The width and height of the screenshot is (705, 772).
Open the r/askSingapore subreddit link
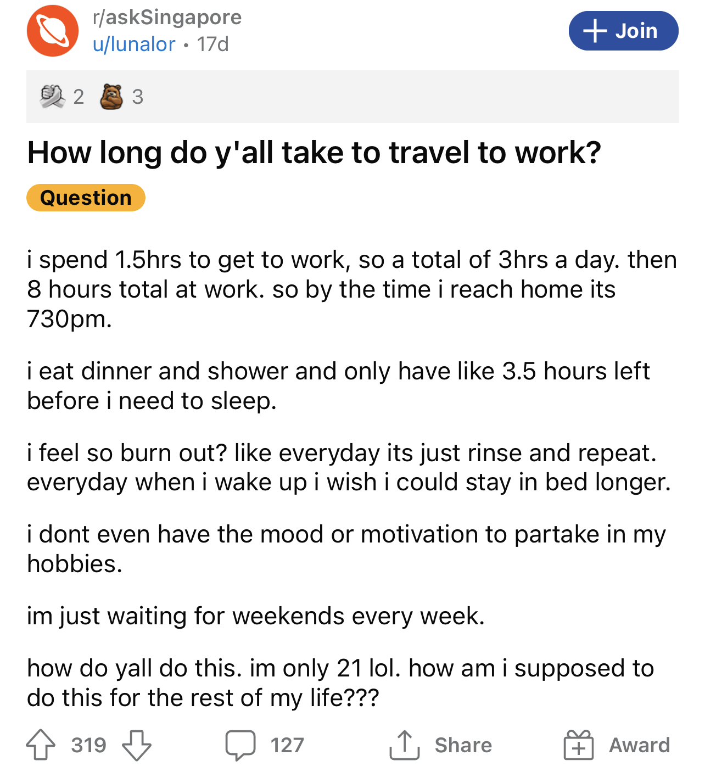167,17
